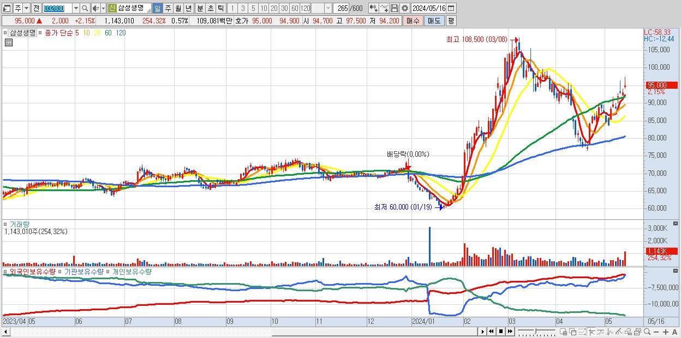Click interval button 10
The width and height of the screenshot is (681, 338).
pos(264,8)
